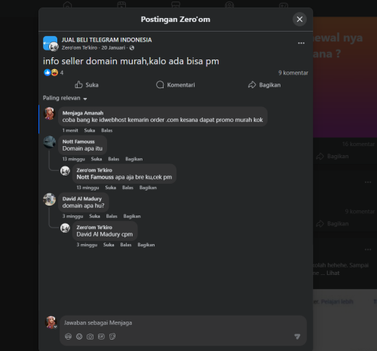This screenshot has width=377, height=351.
Task: Focus the 'Jawaban sebagai Menjaga' comment field
Action: coord(183,323)
